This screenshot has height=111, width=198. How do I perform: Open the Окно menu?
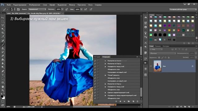pyautogui.click(x=90, y=5)
